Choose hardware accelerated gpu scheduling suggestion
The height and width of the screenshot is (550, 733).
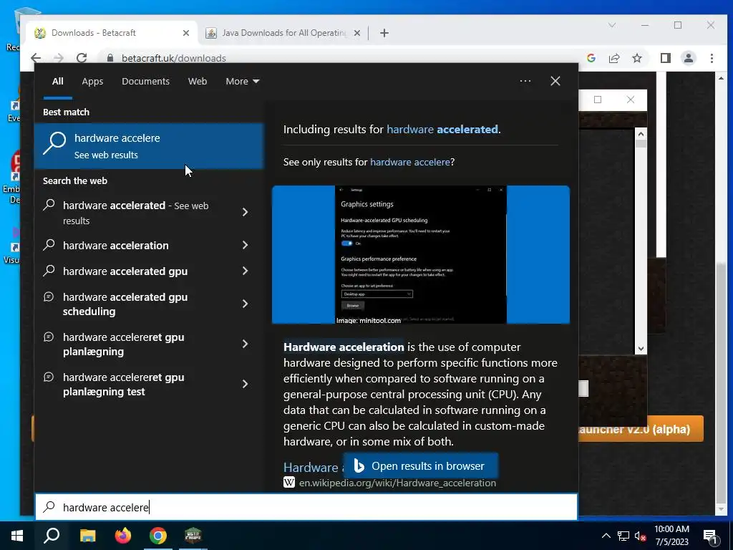point(125,304)
